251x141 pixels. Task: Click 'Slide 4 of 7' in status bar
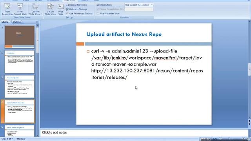pos(7,139)
